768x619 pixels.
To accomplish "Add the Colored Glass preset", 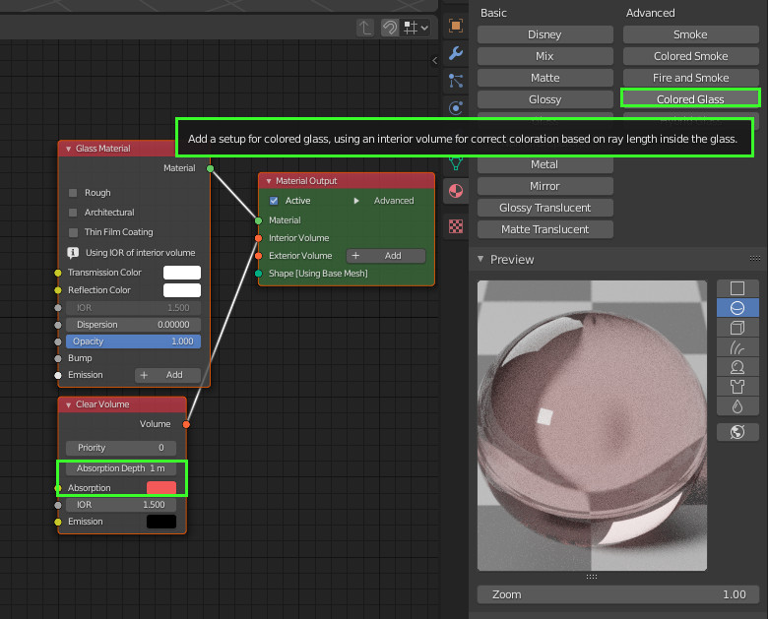I will point(690,98).
